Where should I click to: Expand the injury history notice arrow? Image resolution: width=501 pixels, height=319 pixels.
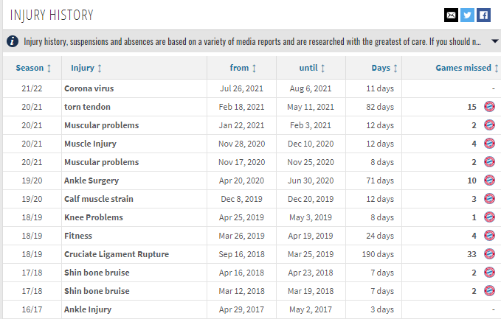tap(494, 41)
